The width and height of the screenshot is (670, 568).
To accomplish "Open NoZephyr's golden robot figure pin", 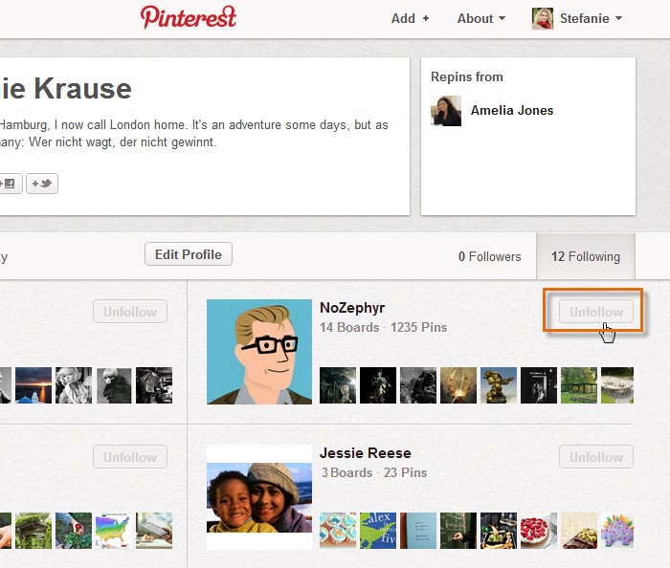I will (499, 385).
